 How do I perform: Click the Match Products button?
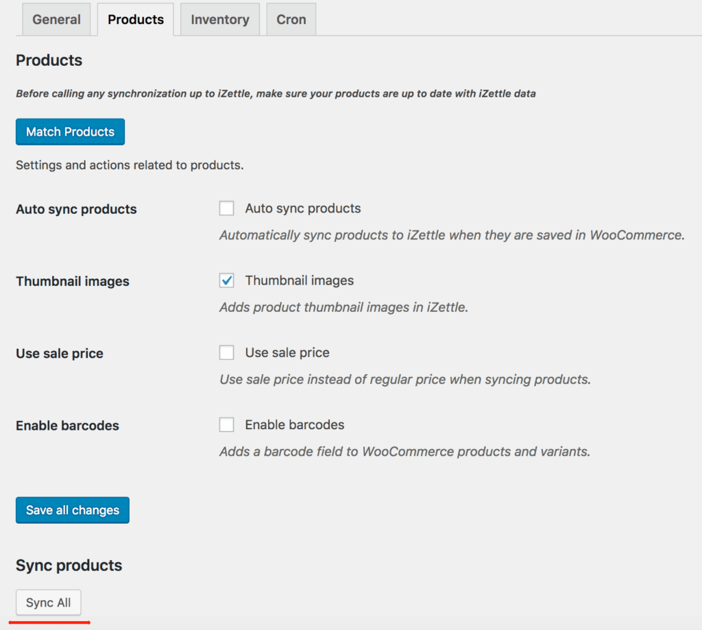tap(70, 132)
